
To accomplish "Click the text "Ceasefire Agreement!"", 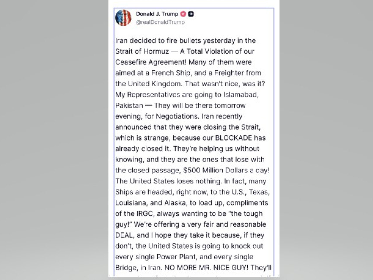I will click(x=151, y=62).
